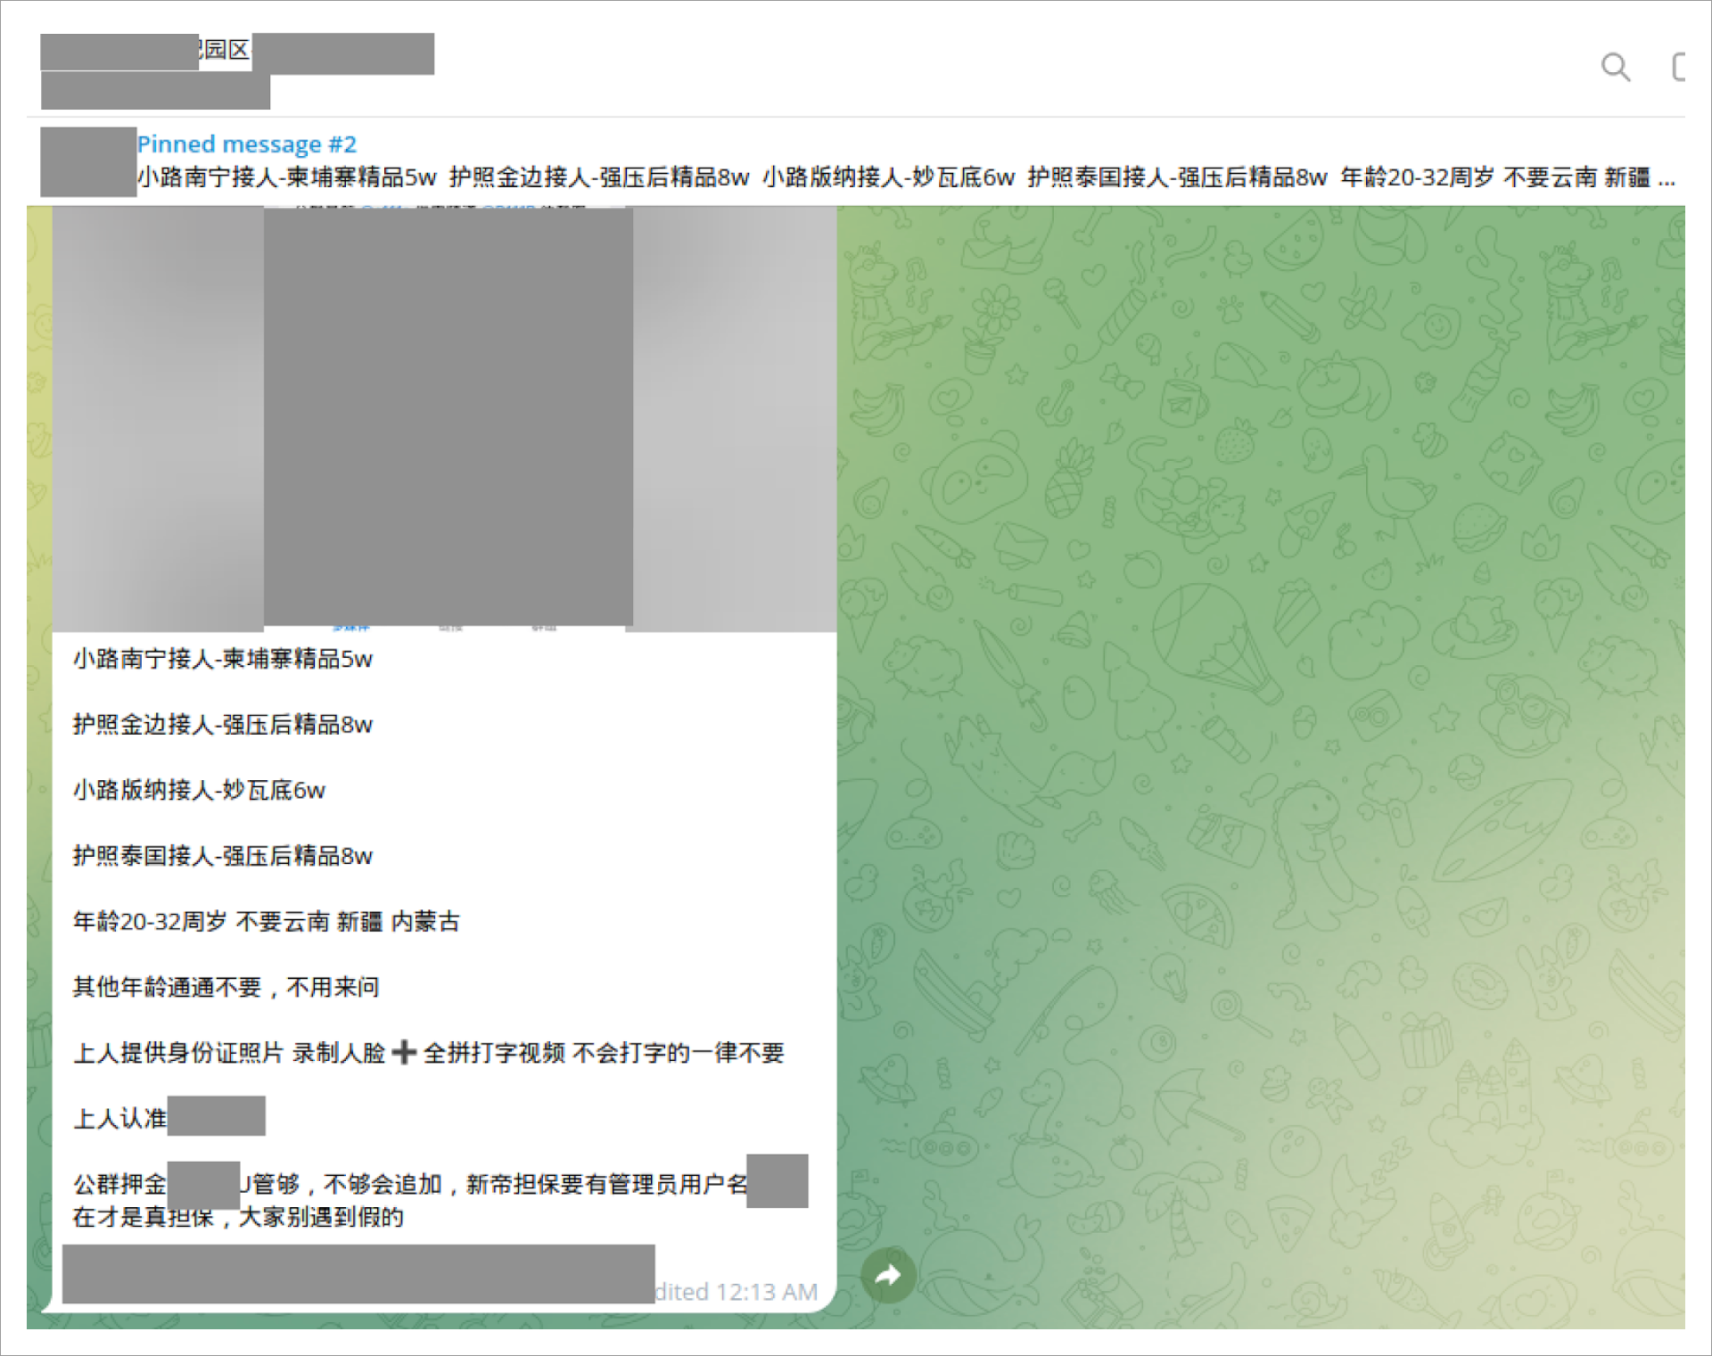Click the redacted username after "上人认准"
The height and width of the screenshot is (1356, 1712).
click(x=217, y=1116)
